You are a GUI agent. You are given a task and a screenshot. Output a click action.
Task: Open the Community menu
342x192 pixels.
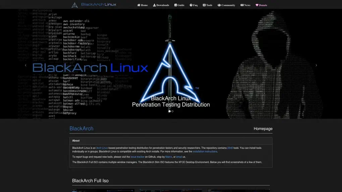tap(226, 5)
